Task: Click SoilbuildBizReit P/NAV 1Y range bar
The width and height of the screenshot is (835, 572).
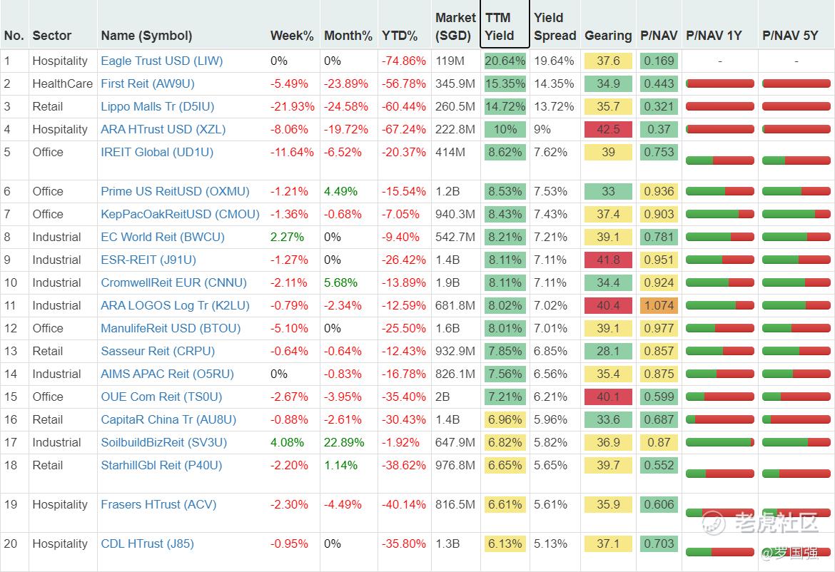Action: pyautogui.click(x=720, y=442)
